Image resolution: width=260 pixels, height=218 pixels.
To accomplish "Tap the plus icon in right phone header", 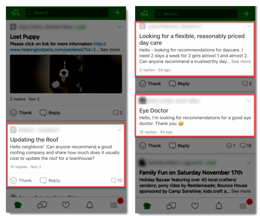I will (247, 14).
